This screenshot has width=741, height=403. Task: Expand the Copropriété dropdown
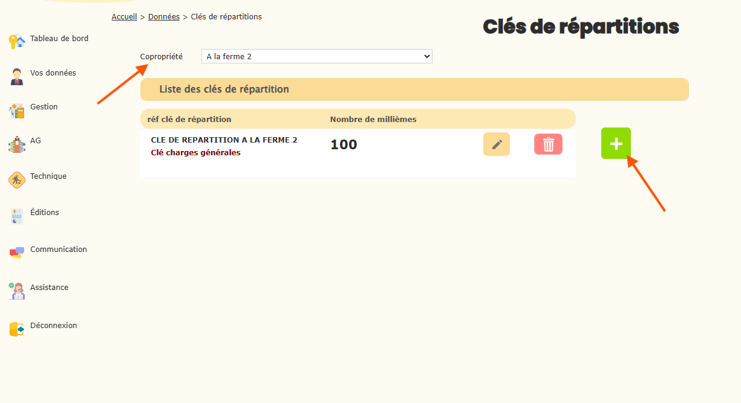[x=316, y=57]
